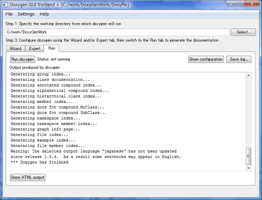
Task: Click the Select... directory button
Action: (243, 32)
